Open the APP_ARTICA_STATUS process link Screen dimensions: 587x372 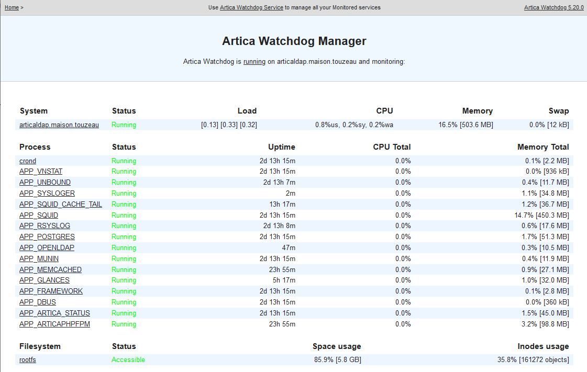(54, 313)
